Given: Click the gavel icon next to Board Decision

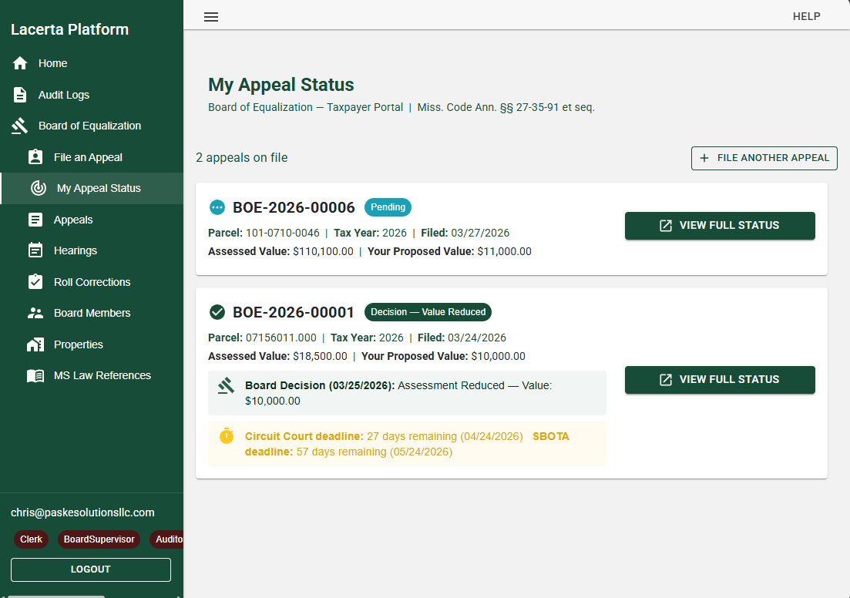Looking at the screenshot, I should click(x=227, y=384).
